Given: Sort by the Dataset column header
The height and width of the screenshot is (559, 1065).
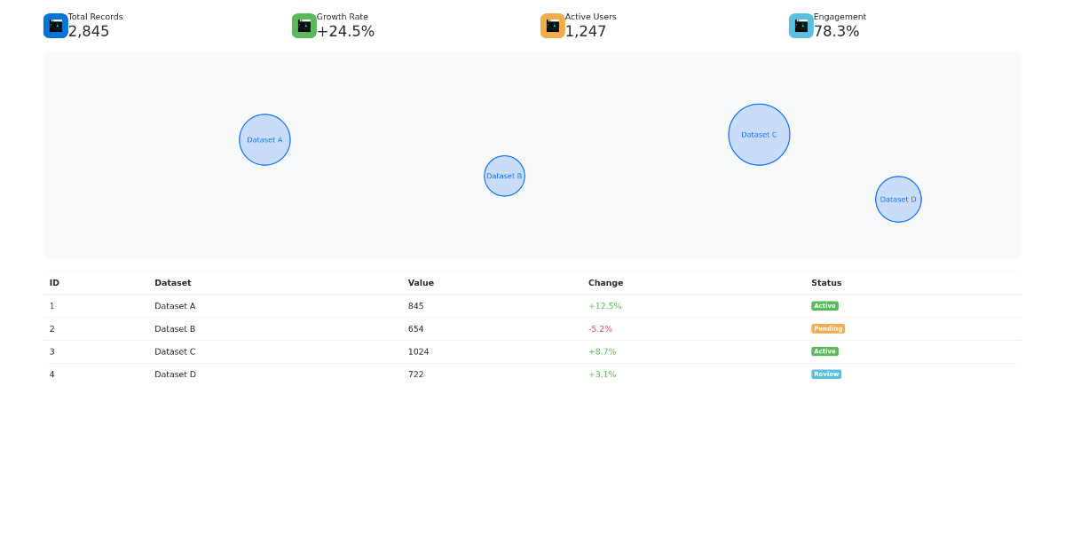Looking at the screenshot, I should click(x=173, y=283).
